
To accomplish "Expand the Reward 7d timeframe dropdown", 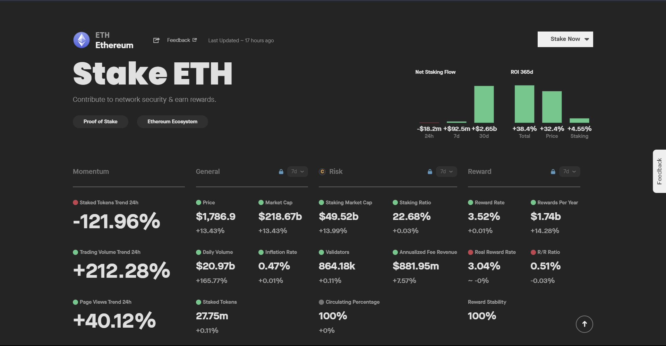I will click(570, 171).
